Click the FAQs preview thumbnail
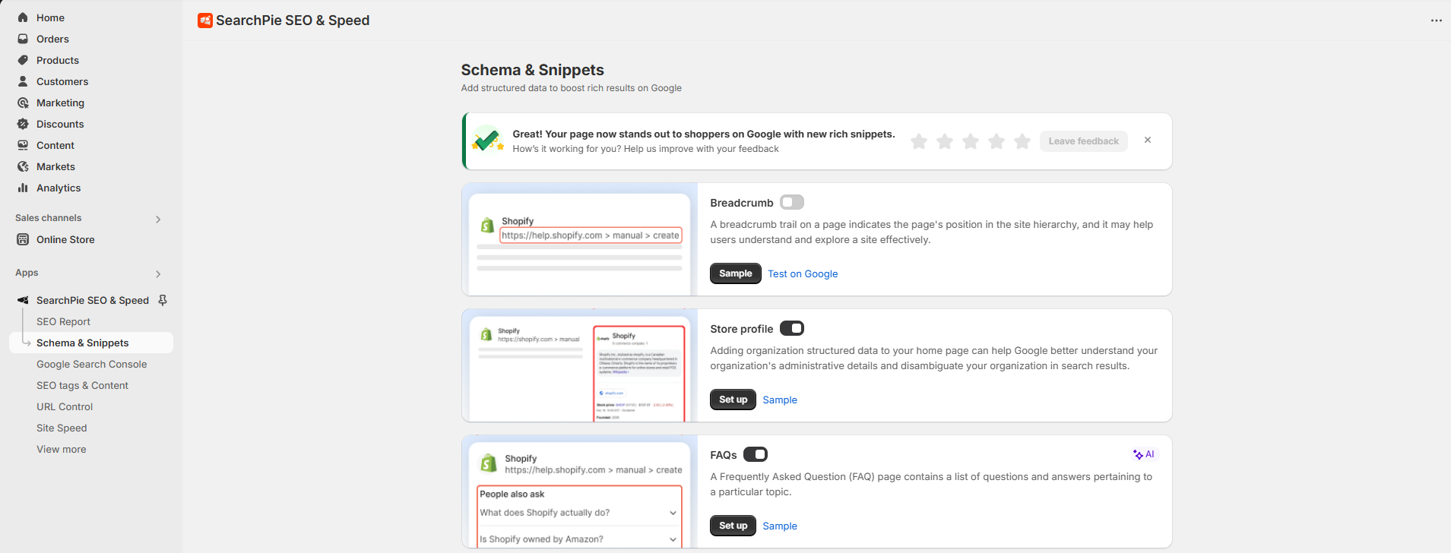This screenshot has width=1451, height=553. 579,491
